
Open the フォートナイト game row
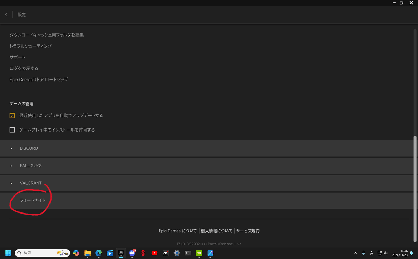[x=207, y=200]
